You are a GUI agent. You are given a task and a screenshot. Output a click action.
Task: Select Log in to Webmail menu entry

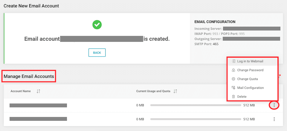250,61
